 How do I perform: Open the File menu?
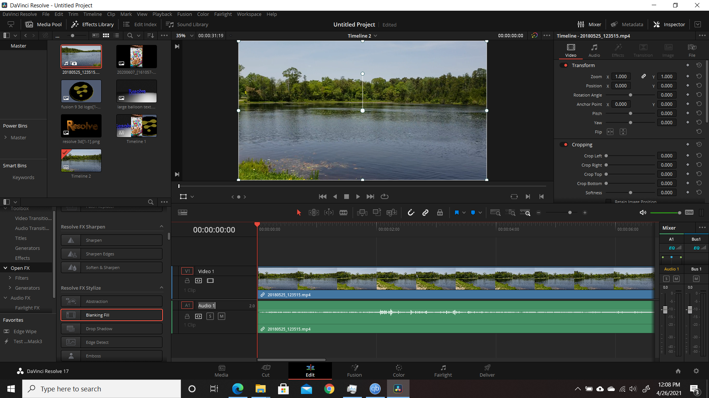click(46, 14)
